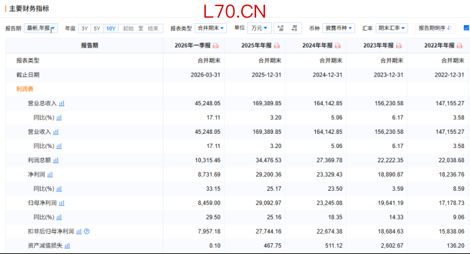Click the growth value 33.15

click(213, 189)
